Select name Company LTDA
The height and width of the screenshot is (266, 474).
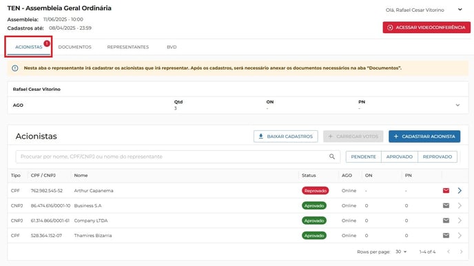pos(91,221)
